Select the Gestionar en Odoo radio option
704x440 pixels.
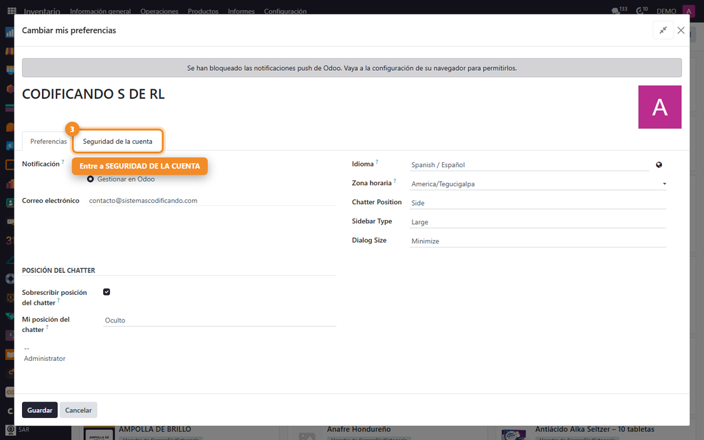[x=90, y=179]
